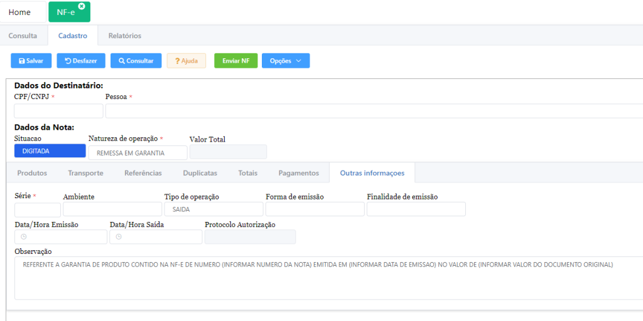Click clock icon in Data/Hora Saída field
Viewport: 643px width, 321px height.
pyautogui.click(x=119, y=237)
